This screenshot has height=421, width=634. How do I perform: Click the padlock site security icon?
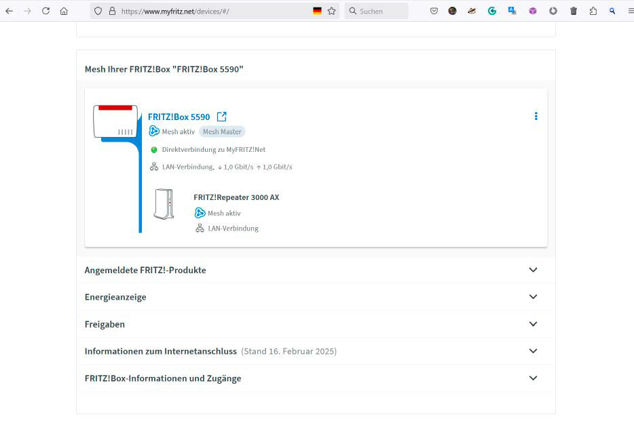coord(113,11)
